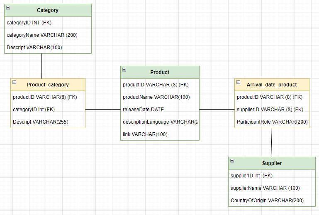Select connector between Product and Arrival_date_product
Image resolution: width=319 pixels, height=215 pixels.
217,109
